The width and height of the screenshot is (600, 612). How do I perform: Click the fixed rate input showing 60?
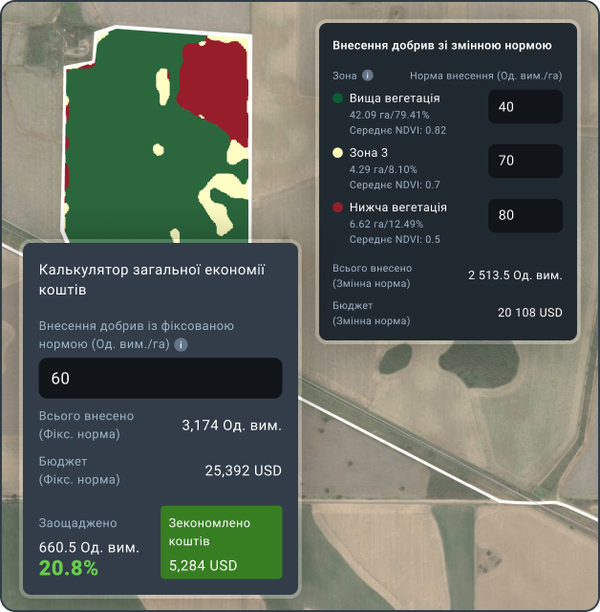click(x=161, y=378)
